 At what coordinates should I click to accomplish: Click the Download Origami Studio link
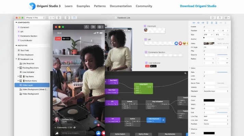point(198,6)
